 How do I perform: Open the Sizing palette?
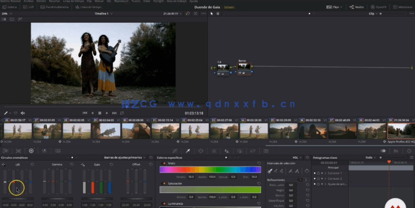pyautogui.click(x=253, y=151)
